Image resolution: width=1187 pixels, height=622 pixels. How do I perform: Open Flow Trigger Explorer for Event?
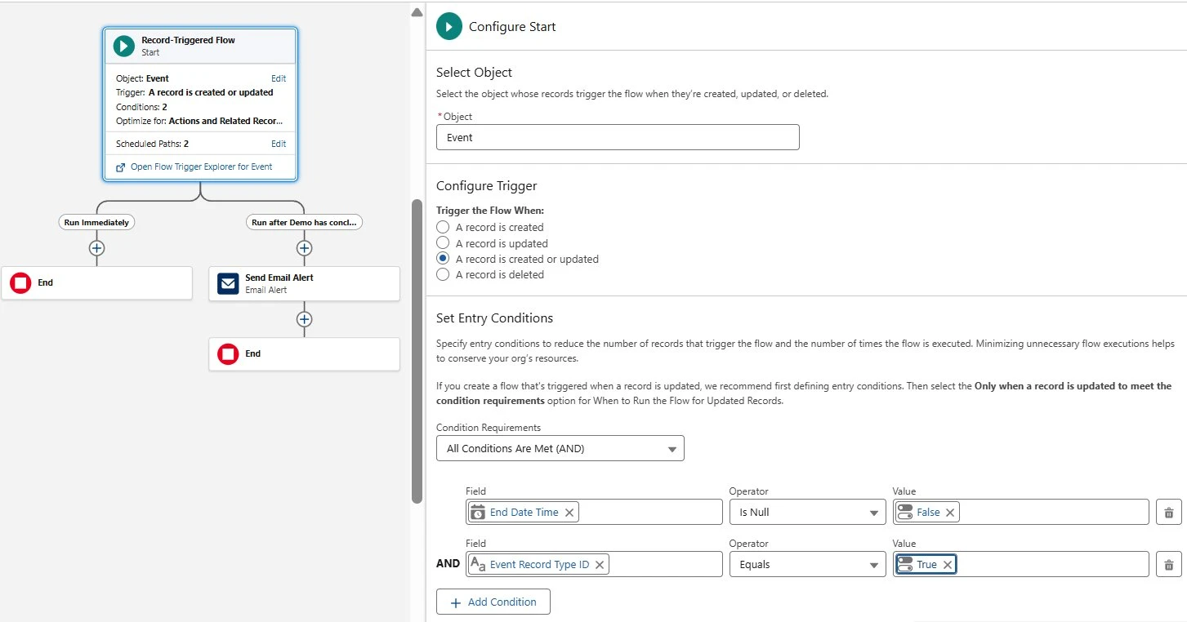201,167
